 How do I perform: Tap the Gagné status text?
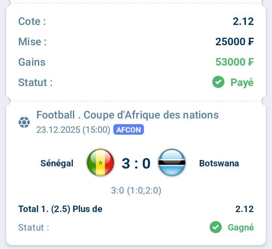(241, 227)
